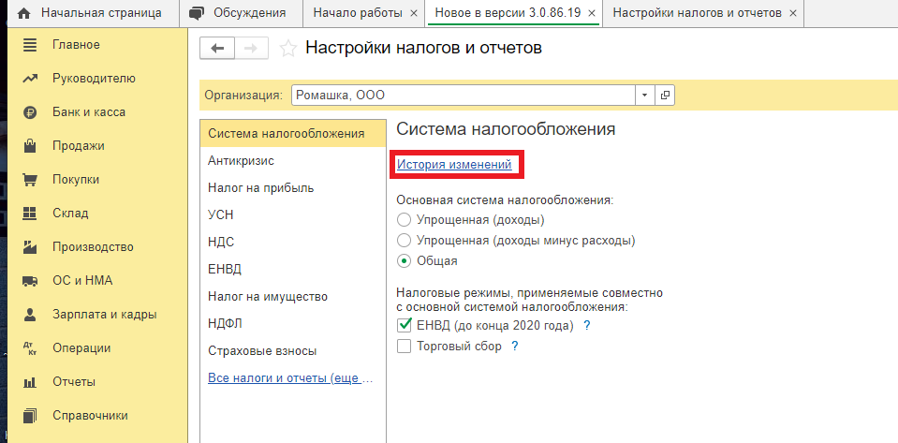The width and height of the screenshot is (898, 443).
Task: Expand the Организация dropdown list
Action: click(644, 96)
